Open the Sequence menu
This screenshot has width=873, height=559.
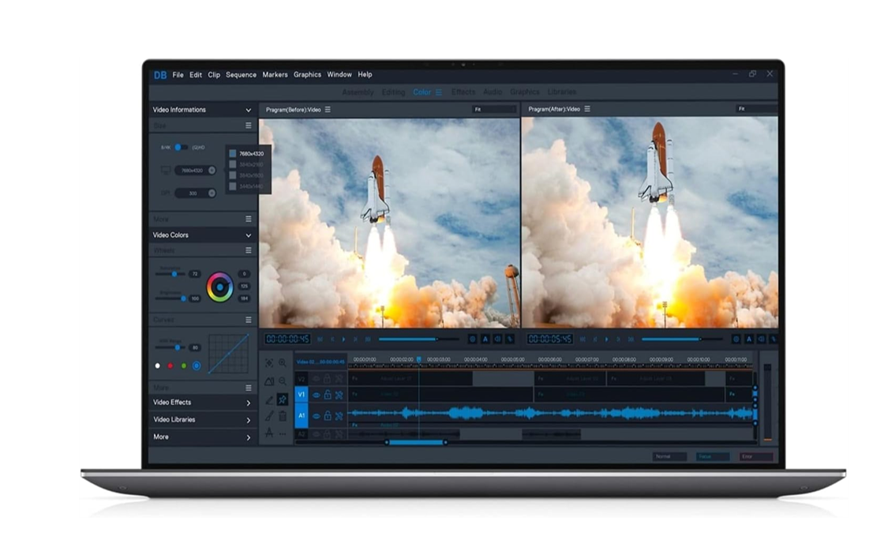[x=241, y=75]
